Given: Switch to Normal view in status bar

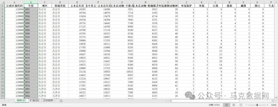Looking at the screenshot, I should pos(227,105).
